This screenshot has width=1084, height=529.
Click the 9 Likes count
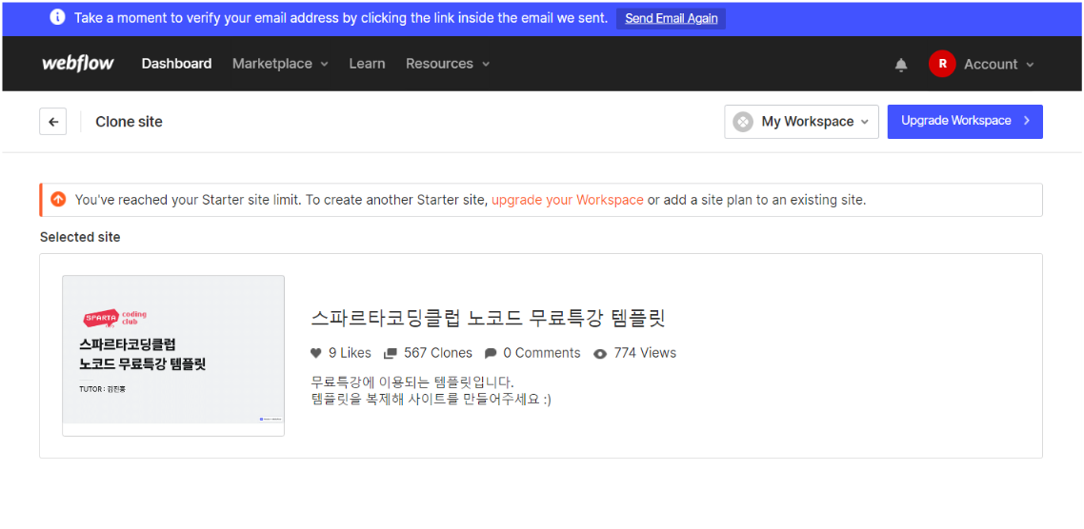point(350,353)
